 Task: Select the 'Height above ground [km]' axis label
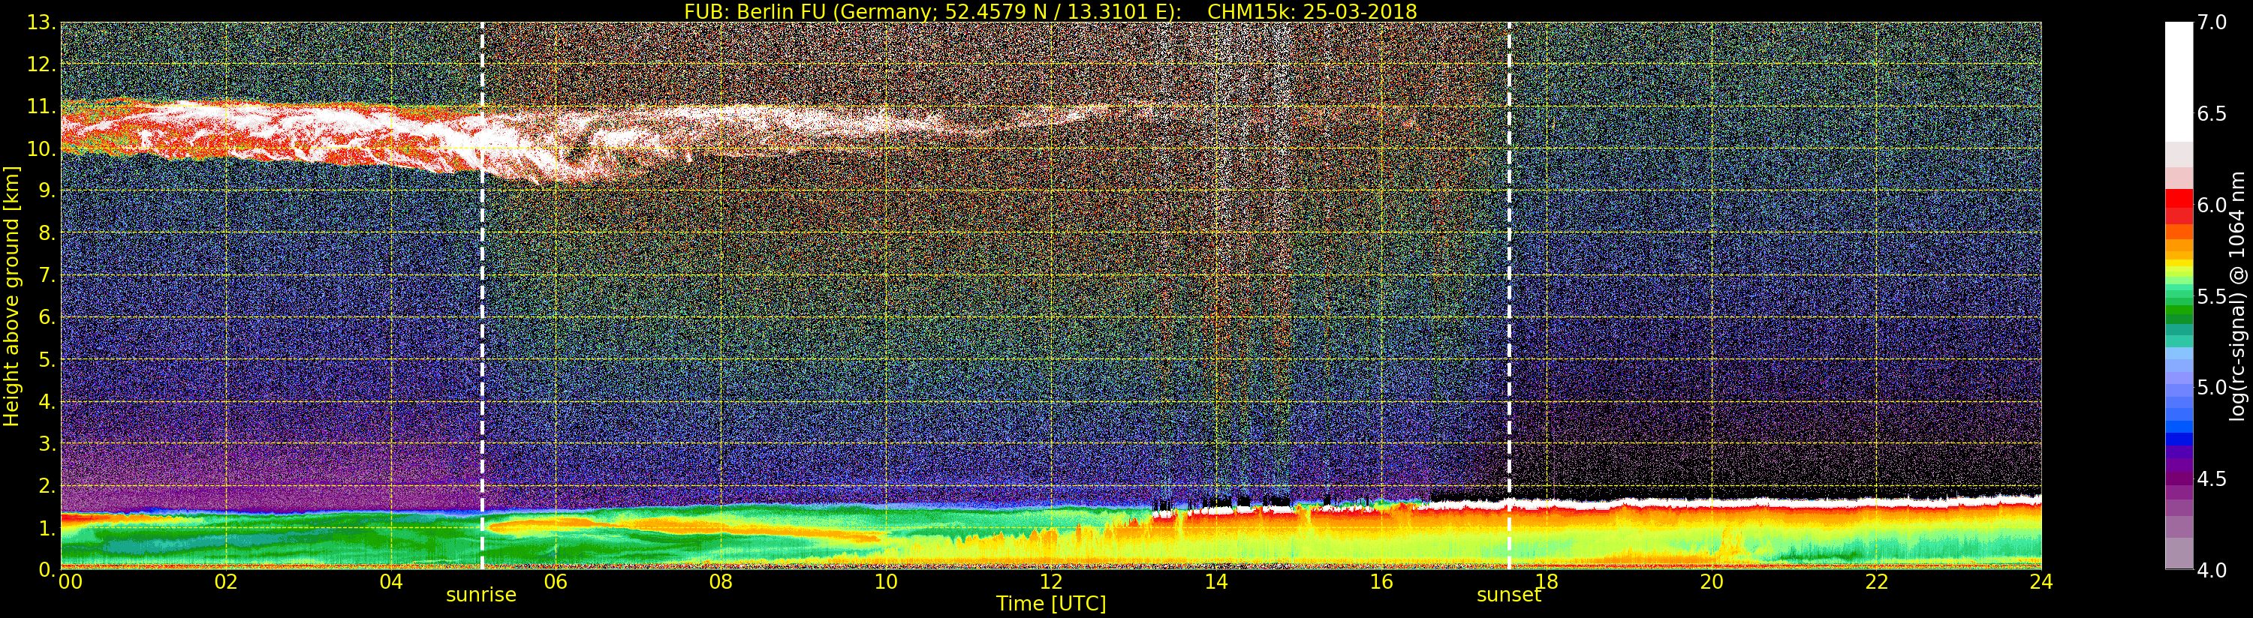11,295
